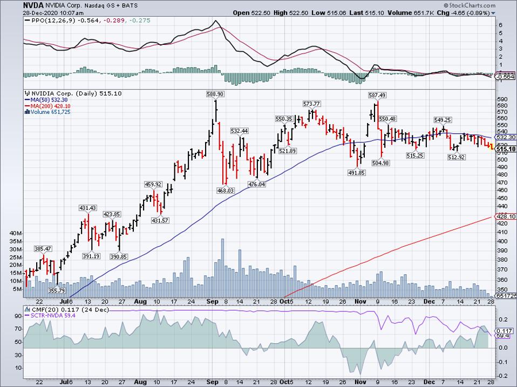The height and width of the screenshot is (387, 517).
Task: Click the 587.49 high price label
Action: coord(377,95)
